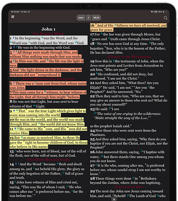Open cross-reference t before 'became'

pyautogui.click(x=43, y=163)
